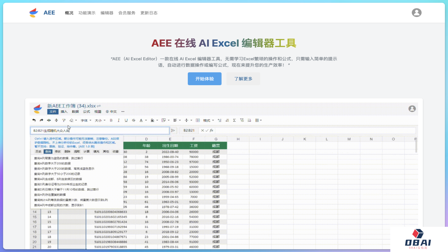Click the 开始体验 button
The width and height of the screenshot is (448, 252).
(204, 79)
